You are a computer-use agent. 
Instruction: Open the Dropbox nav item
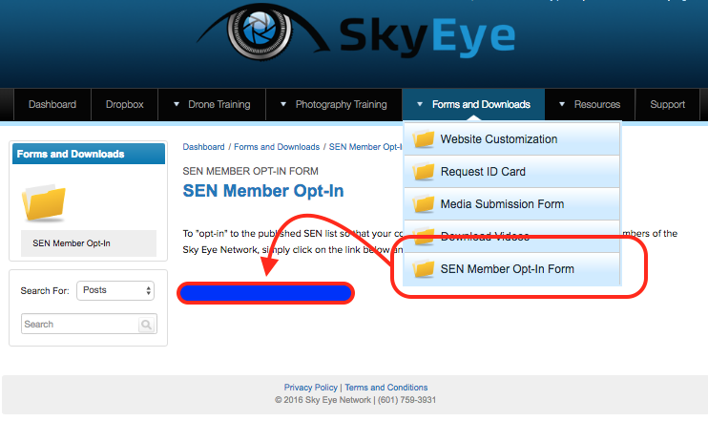[x=125, y=104]
